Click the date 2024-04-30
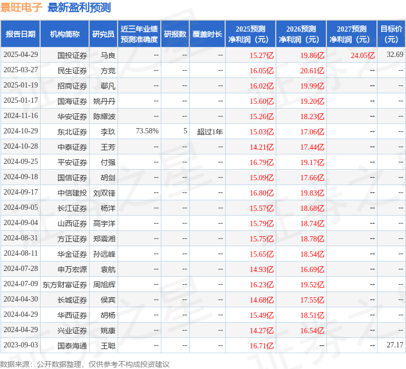Image resolution: width=406 pixels, height=369 pixels. 21,299
